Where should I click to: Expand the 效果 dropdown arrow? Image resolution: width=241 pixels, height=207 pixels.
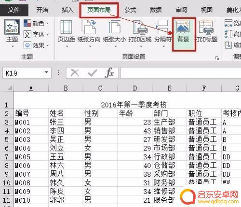(47, 45)
